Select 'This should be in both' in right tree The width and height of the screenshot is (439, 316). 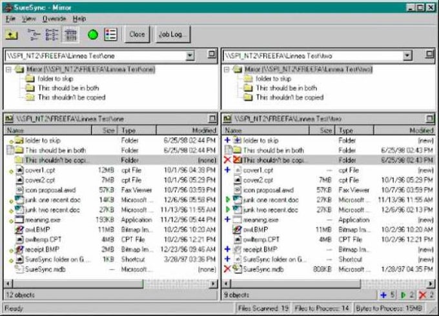pyautogui.click(x=287, y=88)
